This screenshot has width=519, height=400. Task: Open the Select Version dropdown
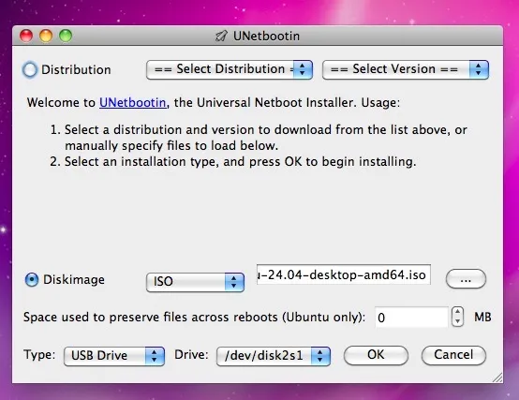pyautogui.click(x=406, y=70)
